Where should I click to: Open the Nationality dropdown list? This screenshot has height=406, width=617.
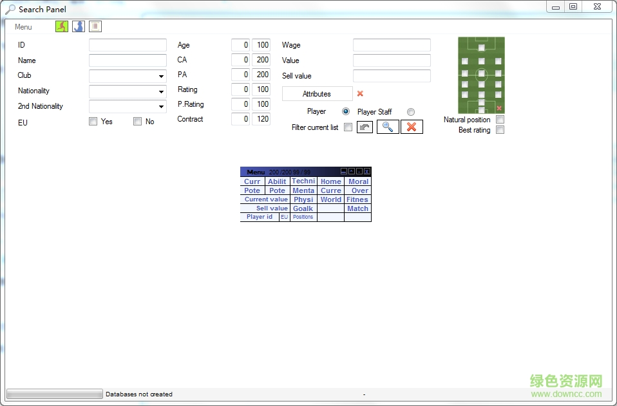pos(160,91)
